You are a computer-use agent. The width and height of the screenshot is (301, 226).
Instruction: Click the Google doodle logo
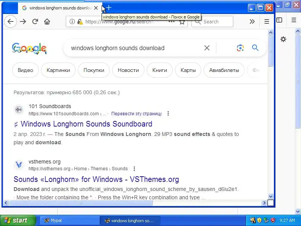pos(29,48)
